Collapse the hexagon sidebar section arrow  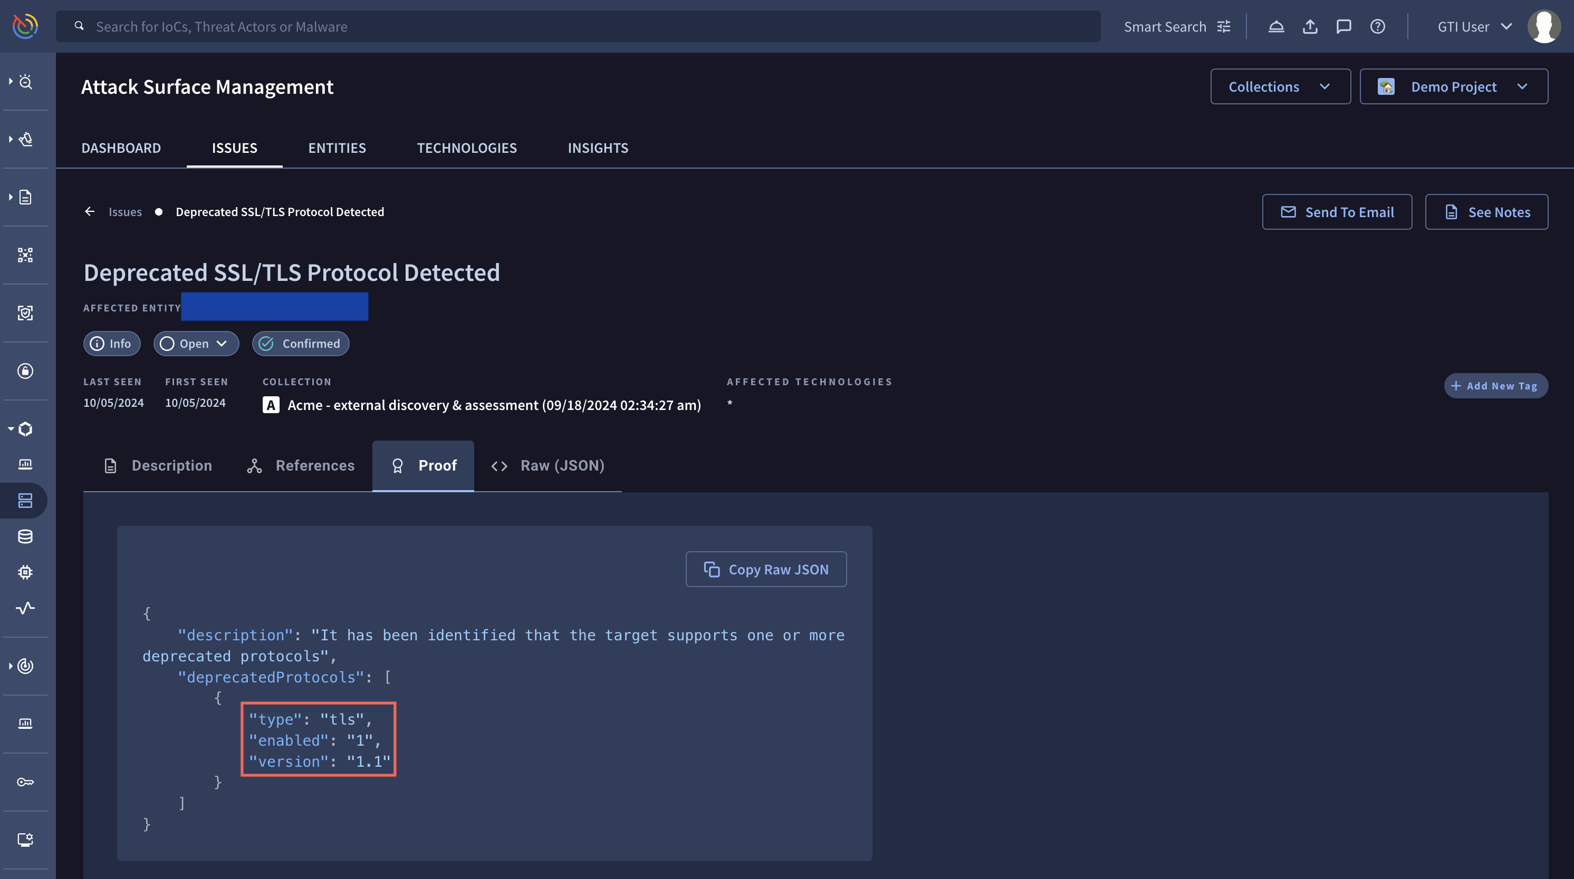(x=11, y=428)
